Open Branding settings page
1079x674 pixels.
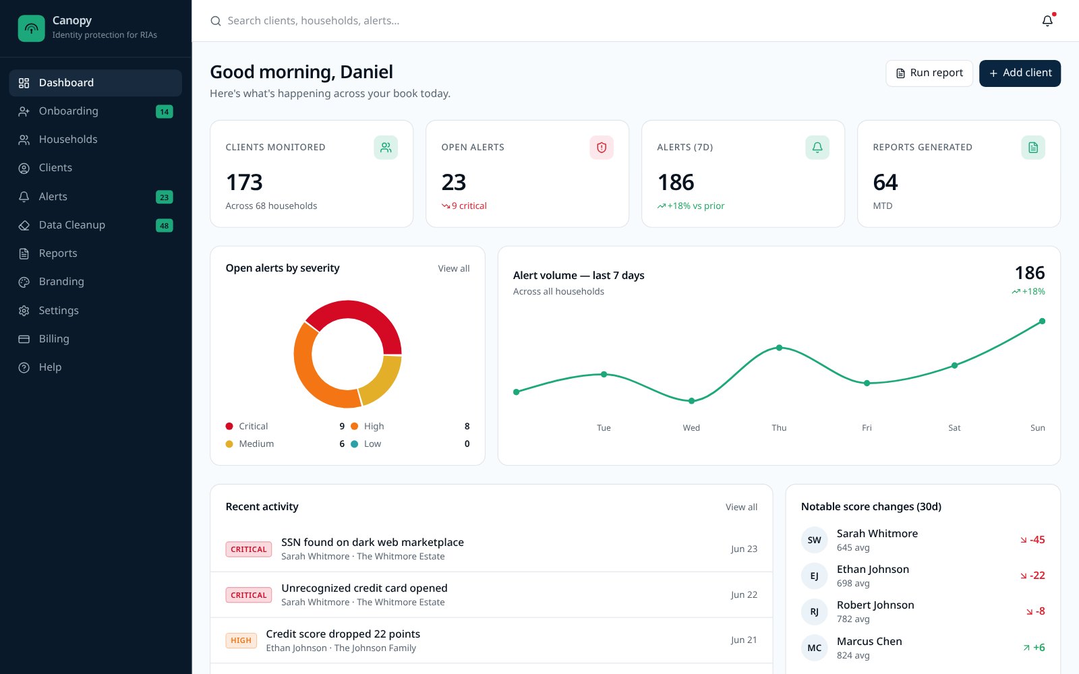click(x=96, y=282)
